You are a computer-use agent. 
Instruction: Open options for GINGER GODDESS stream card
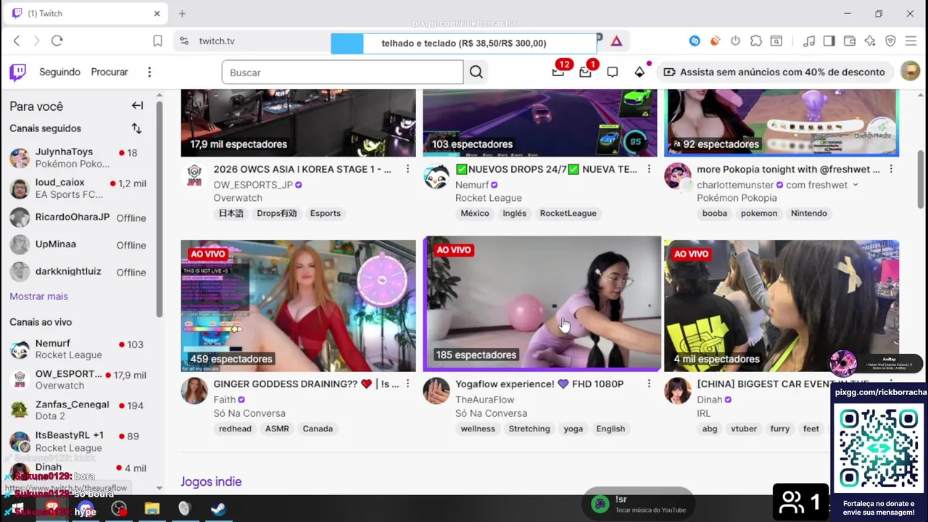pos(407,384)
